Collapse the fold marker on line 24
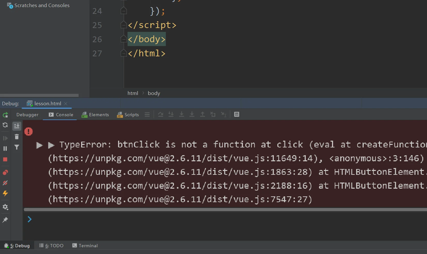427x254 pixels. point(124,11)
